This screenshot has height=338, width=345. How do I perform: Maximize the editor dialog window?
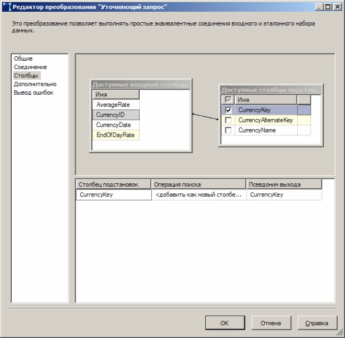point(327,7)
